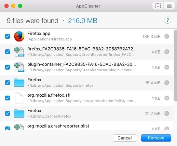Open the help question mark button
Screen dimensions: 177x146
click(167, 20)
